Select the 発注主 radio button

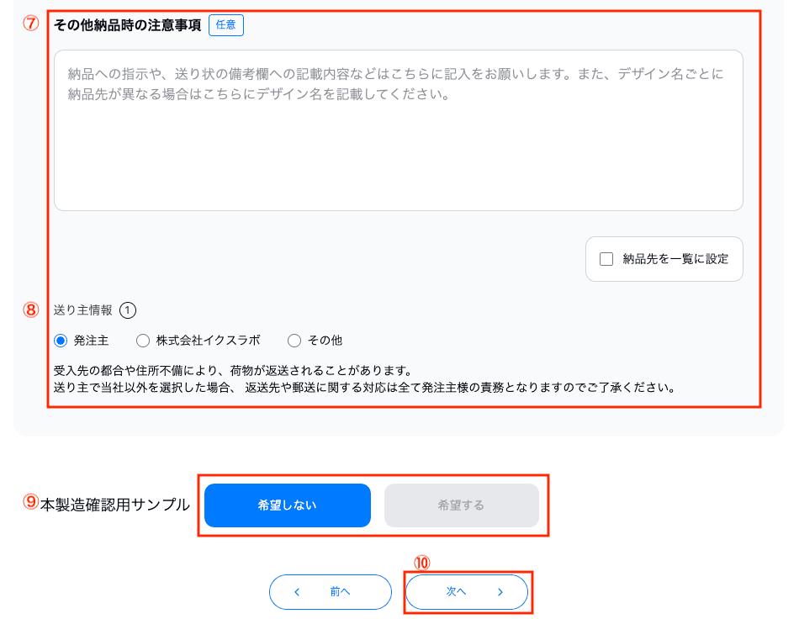(61, 341)
